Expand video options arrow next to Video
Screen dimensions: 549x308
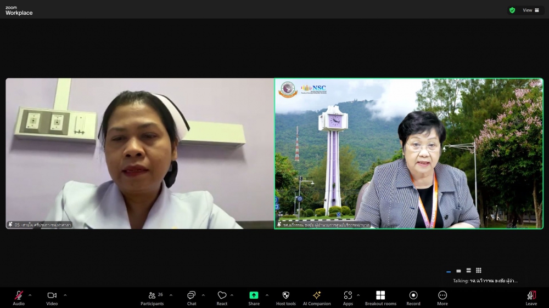pos(65,295)
